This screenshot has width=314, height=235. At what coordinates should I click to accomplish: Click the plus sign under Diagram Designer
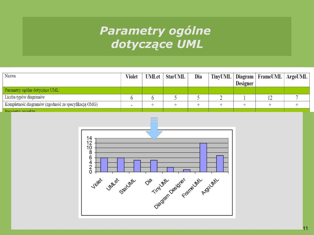pyautogui.click(x=244, y=105)
